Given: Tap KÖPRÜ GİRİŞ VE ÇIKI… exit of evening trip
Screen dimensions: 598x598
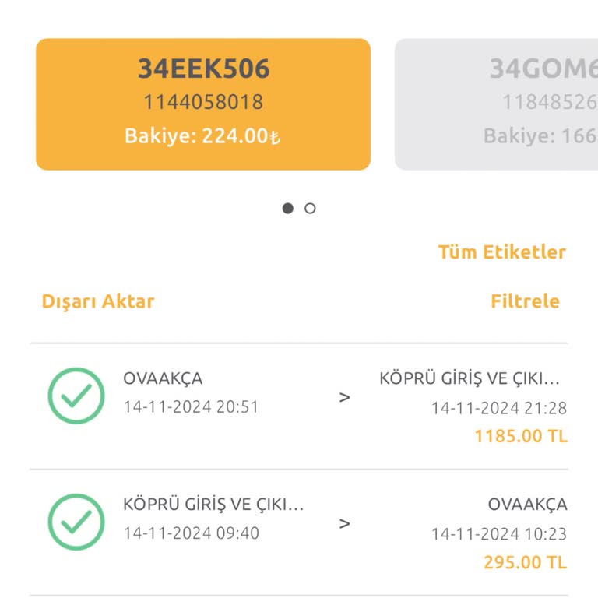Looking at the screenshot, I should point(470,379).
